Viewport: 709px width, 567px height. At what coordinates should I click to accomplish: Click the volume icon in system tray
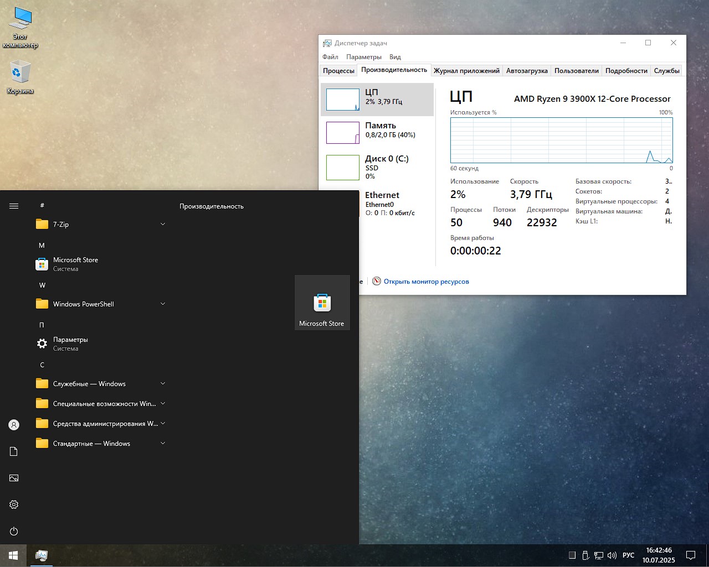[x=612, y=555]
